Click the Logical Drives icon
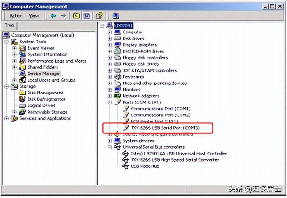The image size is (287, 198). (x=23, y=106)
